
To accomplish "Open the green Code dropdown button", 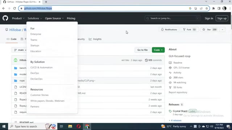I will (x=158, y=50).
